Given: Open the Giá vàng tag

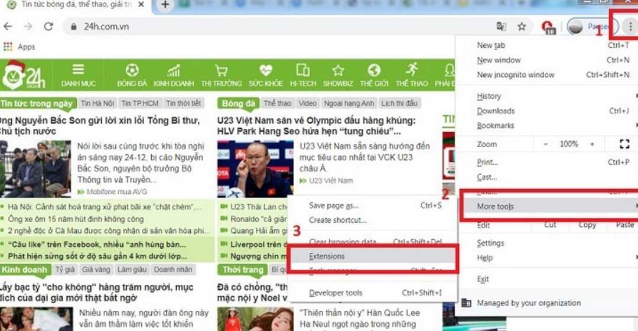Looking at the screenshot, I should point(96,270).
